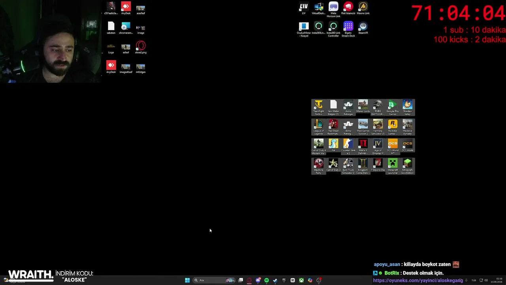The width and height of the screenshot is (506, 285).
Task: Select the chromeremote desktop file icon
Action: click(x=126, y=28)
